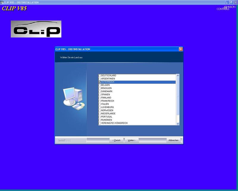
Task: Select the SPANIEN list entry
Action: pos(106,95)
